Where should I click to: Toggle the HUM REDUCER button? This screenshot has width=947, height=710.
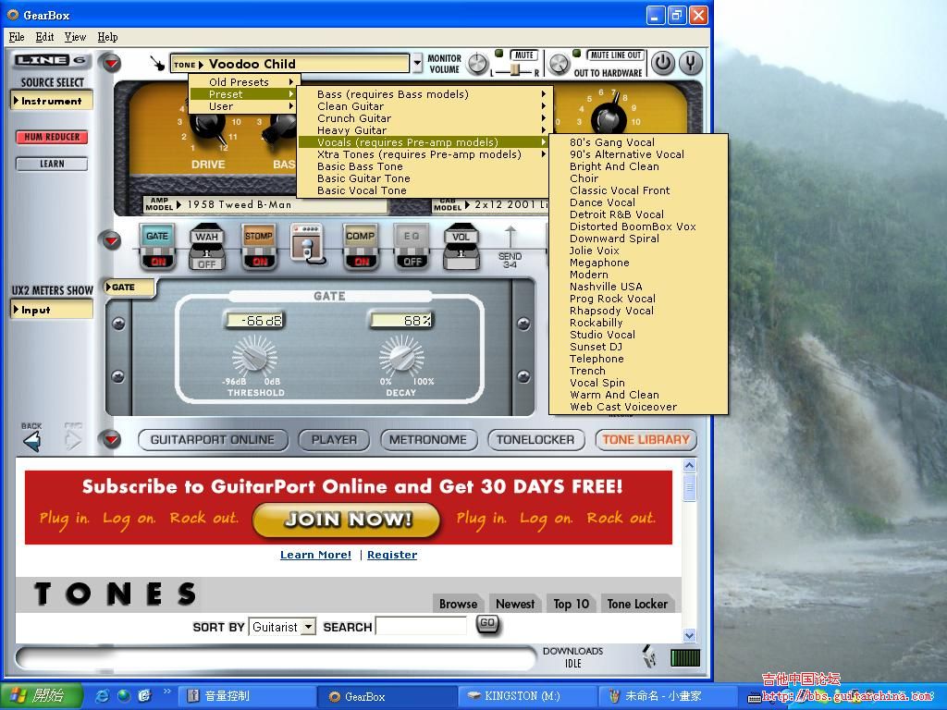[x=52, y=137]
